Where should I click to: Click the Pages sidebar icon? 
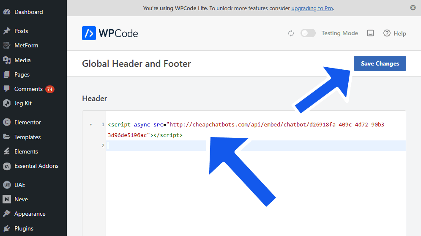pos(7,74)
